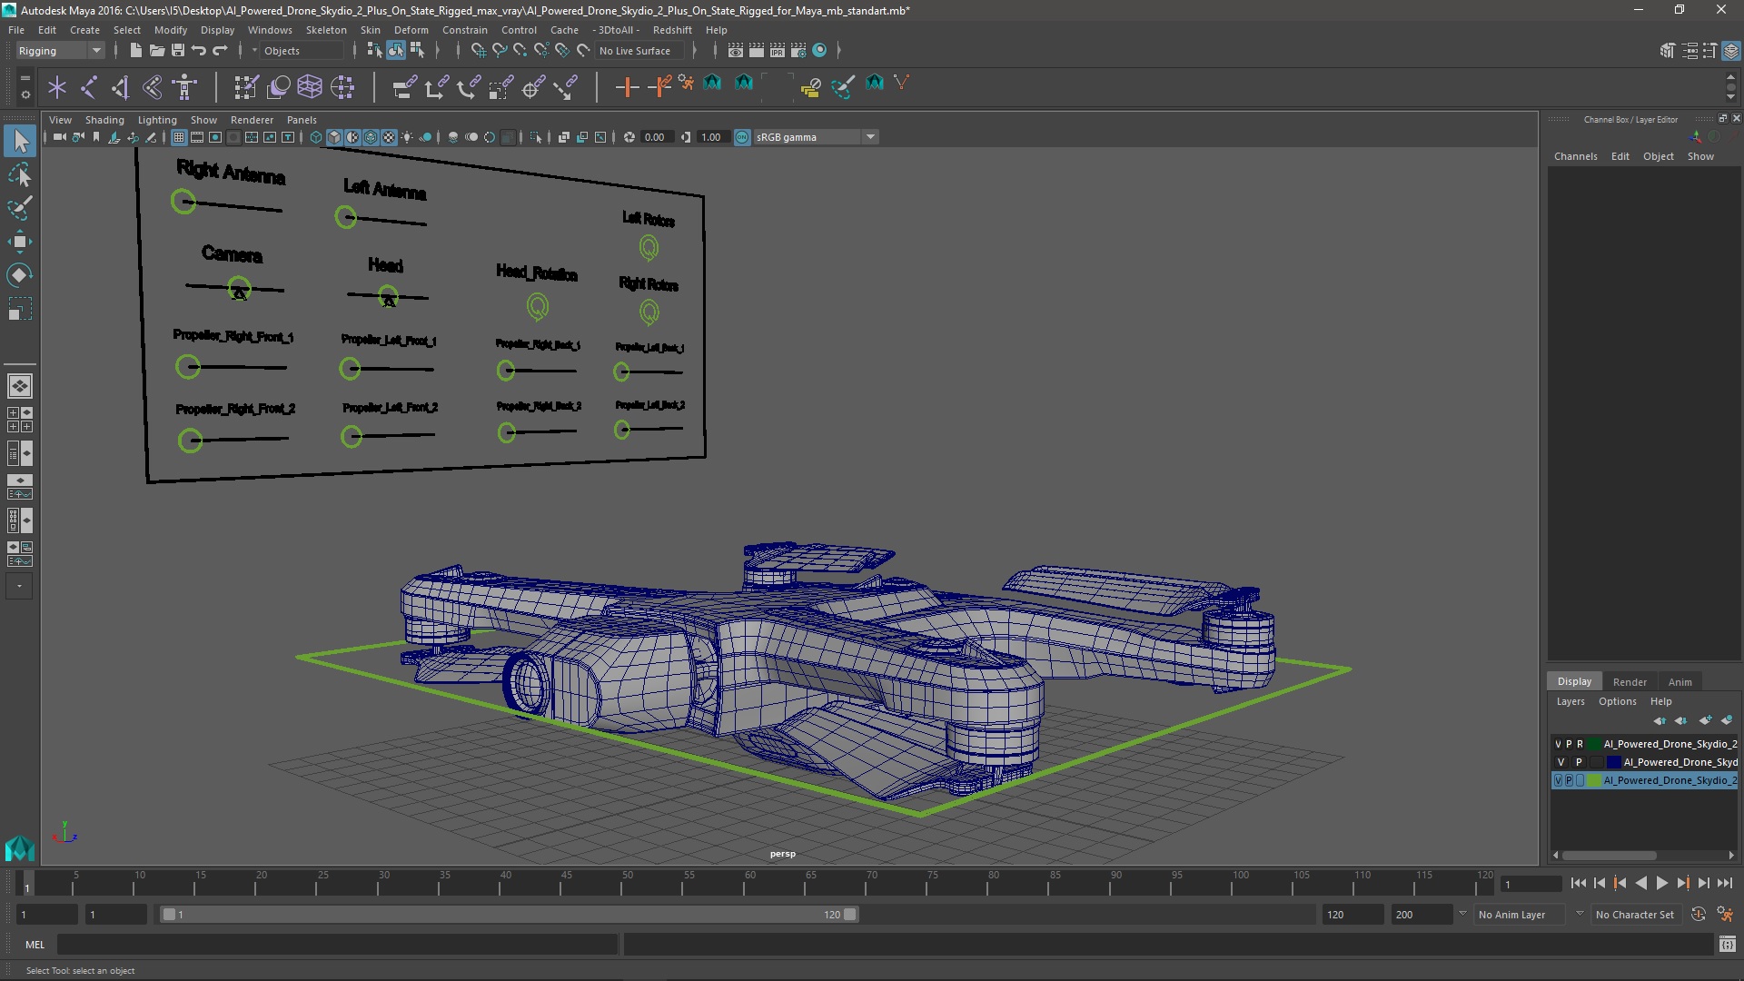Click the IPR render icon
This screenshot has height=981, width=1744.
778,51
